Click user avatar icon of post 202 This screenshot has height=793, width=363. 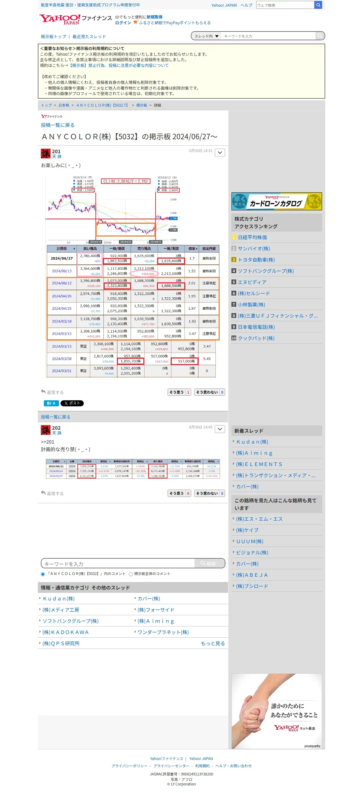click(x=46, y=430)
